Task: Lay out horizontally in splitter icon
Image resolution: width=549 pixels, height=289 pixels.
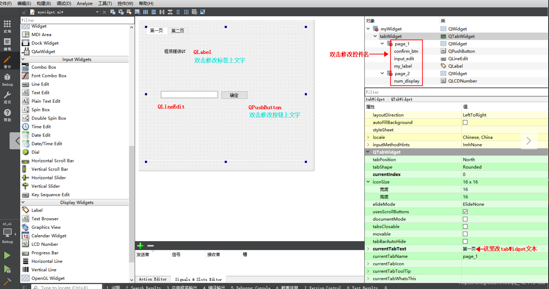Action: click(162, 12)
